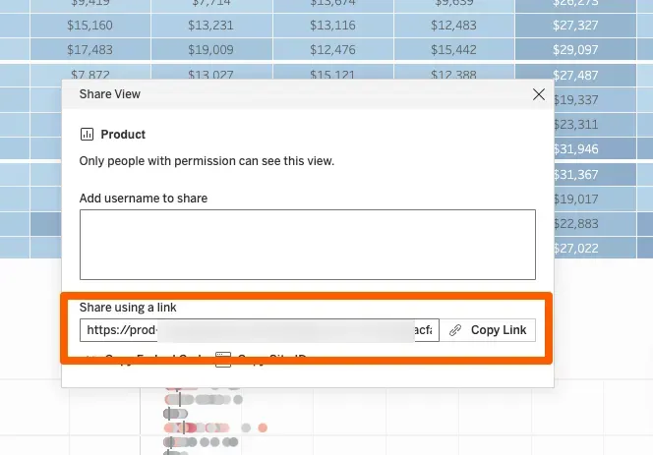Viewport: 653px width, 455px height.
Task: Click the permission notice text
Action: (207, 160)
